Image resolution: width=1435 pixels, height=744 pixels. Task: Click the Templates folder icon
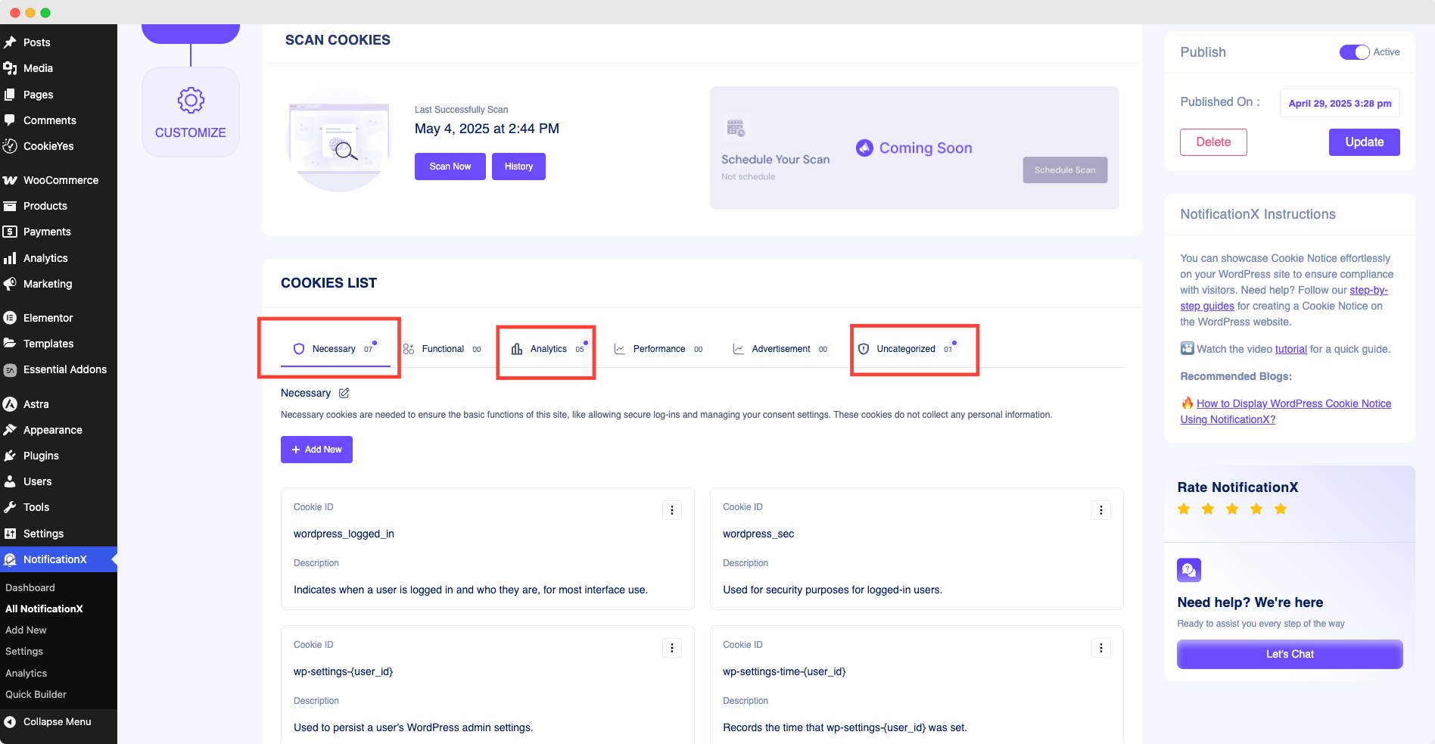(10, 344)
